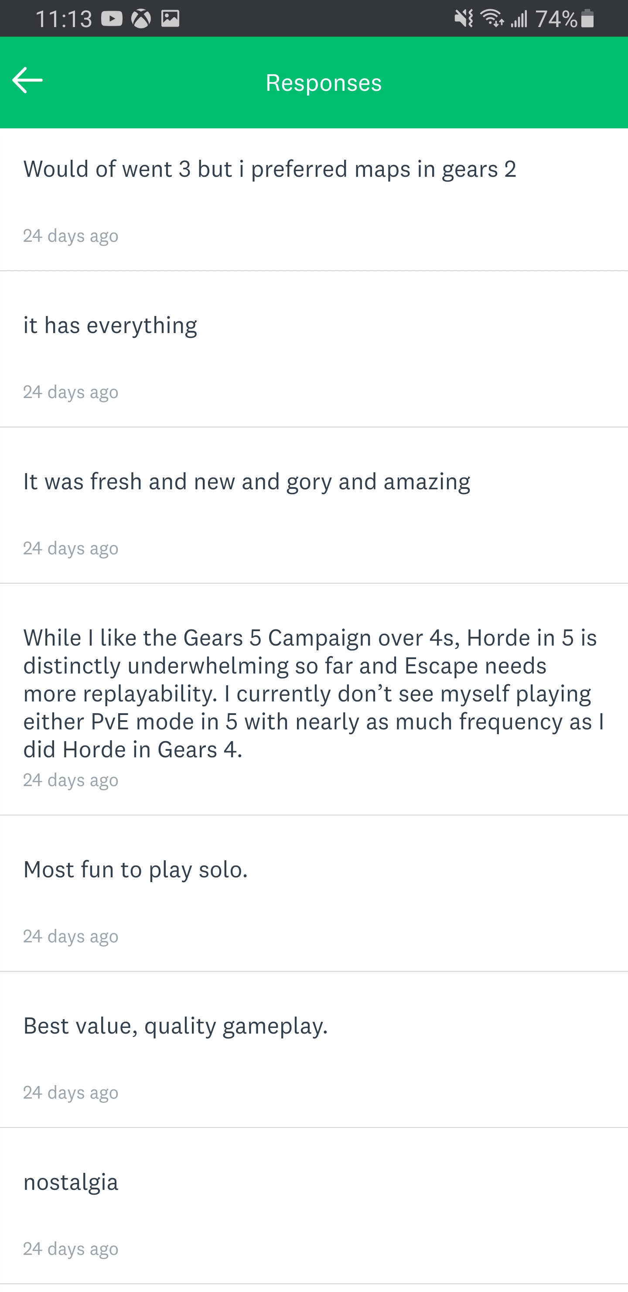
Task: Tap the image notification icon in status bar
Action: click(171, 19)
